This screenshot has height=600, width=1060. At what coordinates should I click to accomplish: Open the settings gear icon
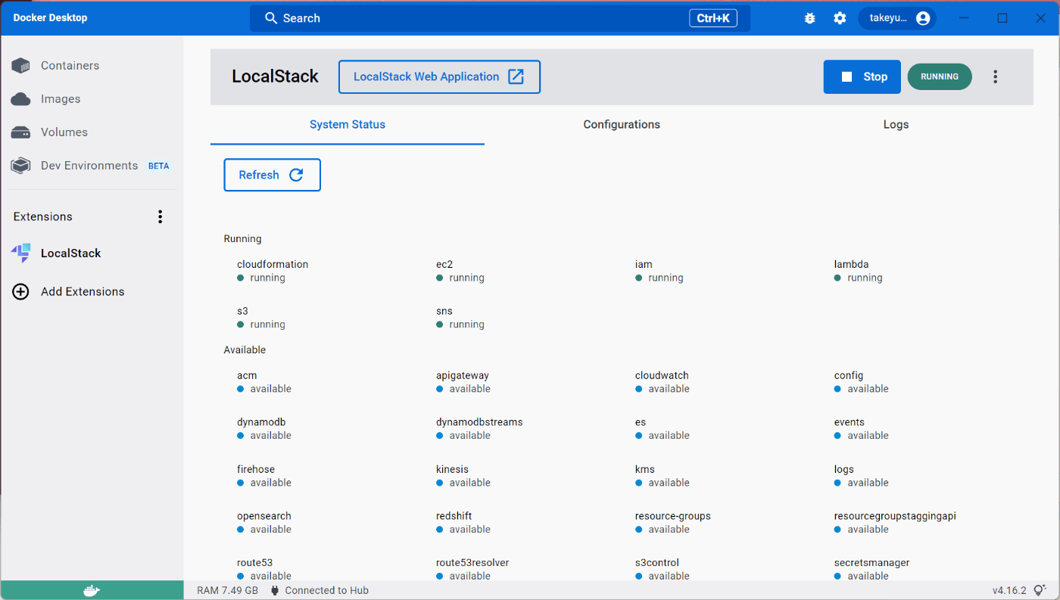coord(840,18)
